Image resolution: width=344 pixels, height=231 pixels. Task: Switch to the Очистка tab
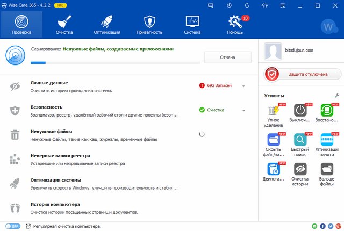pos(64,24)
